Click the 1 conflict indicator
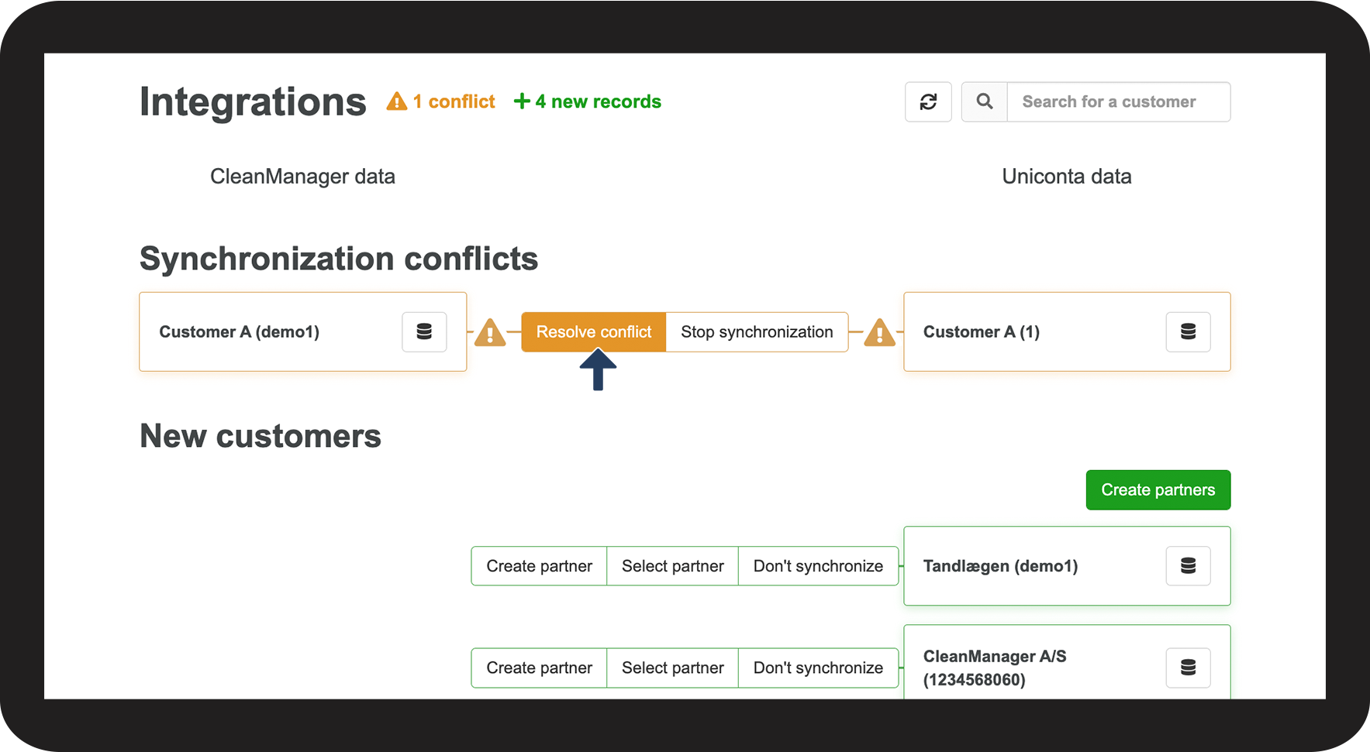 coord(441,102)
